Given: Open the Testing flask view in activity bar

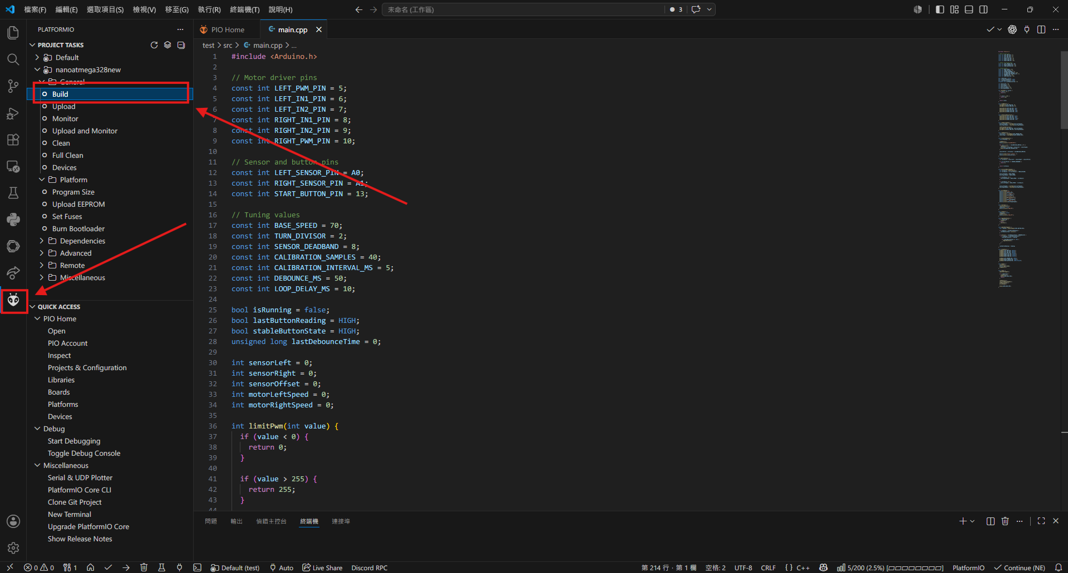Looking at the screenshot, I should click(x=13, y=193).
